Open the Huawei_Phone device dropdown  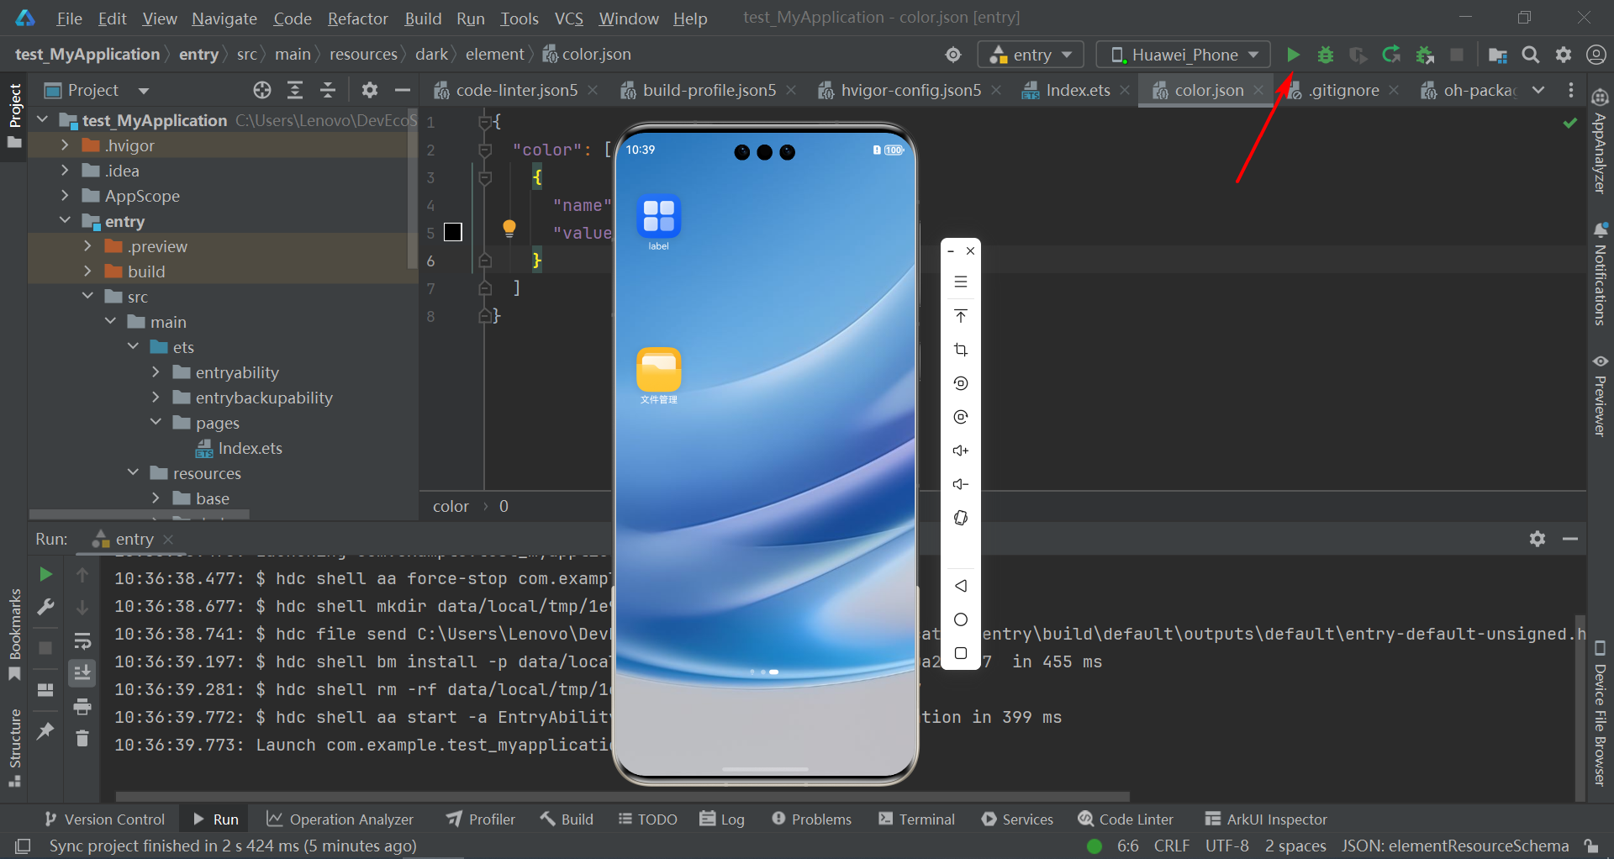(x=1184, y=55)
